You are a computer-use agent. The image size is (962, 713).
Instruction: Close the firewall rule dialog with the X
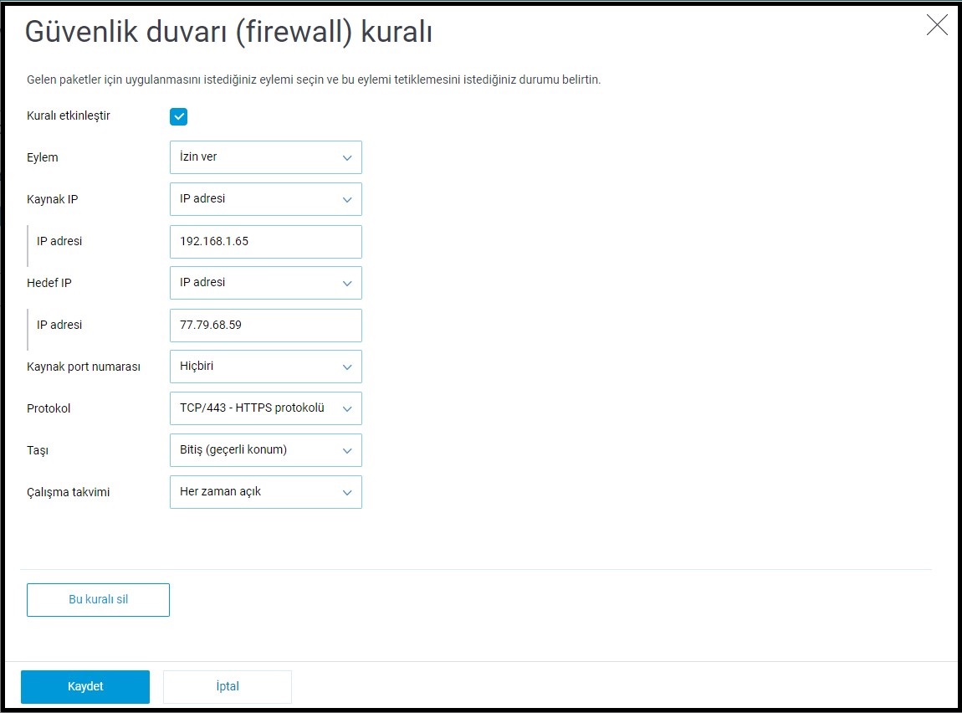[x=937, y=25]
